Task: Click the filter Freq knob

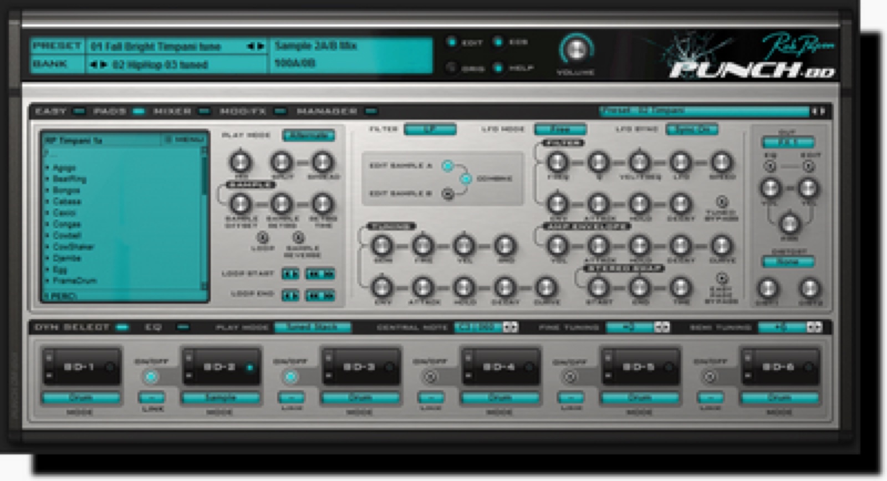Action: click(557, 162)
